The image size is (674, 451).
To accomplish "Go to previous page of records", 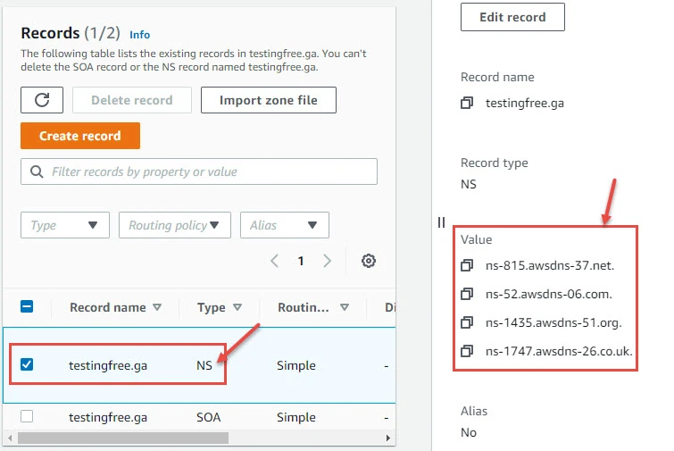I will coord(275,261).
